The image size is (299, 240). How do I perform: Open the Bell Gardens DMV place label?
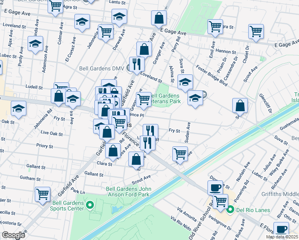(x=102, y=68)
